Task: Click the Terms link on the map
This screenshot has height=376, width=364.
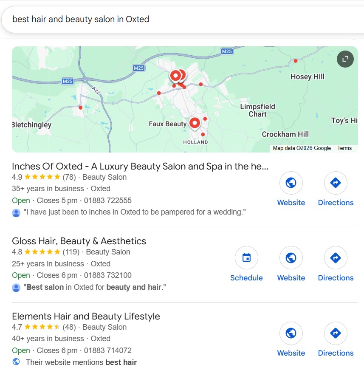Action: click(344, 148)
